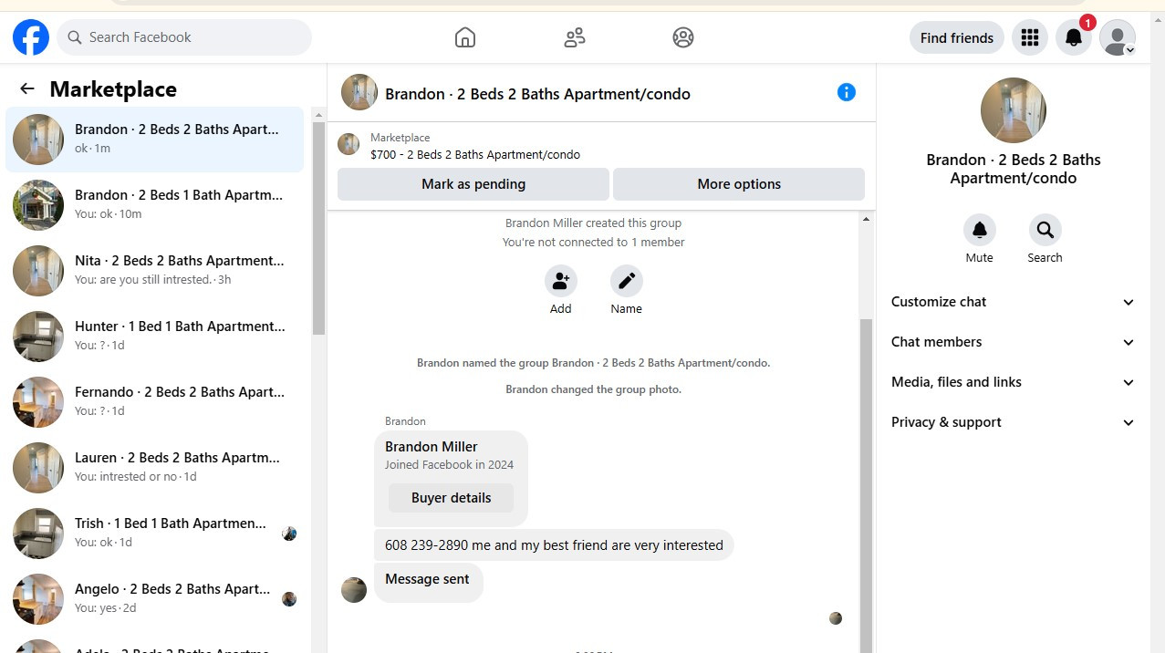Open Lauren 2 Beds 2 Baths conversation

[155, 468]
